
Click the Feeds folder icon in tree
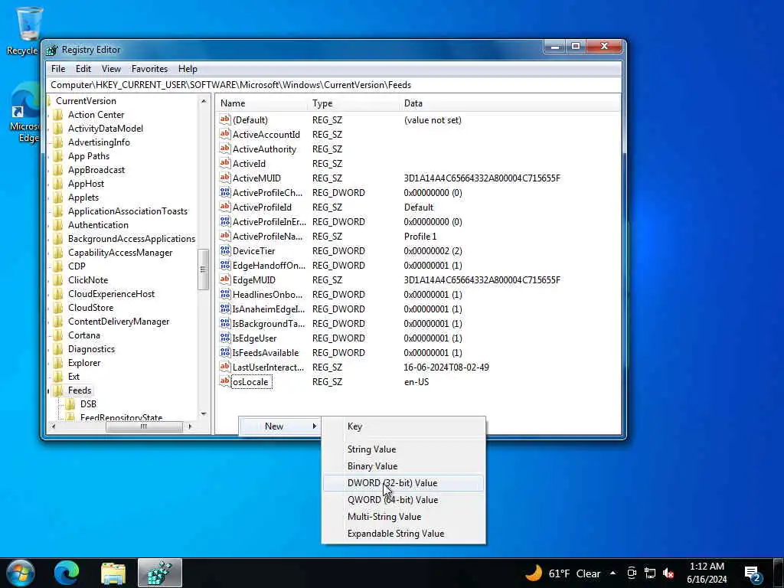pyautogui.click(x=58, y=390)
